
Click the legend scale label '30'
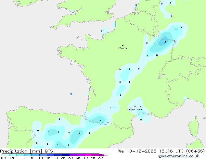71,158
